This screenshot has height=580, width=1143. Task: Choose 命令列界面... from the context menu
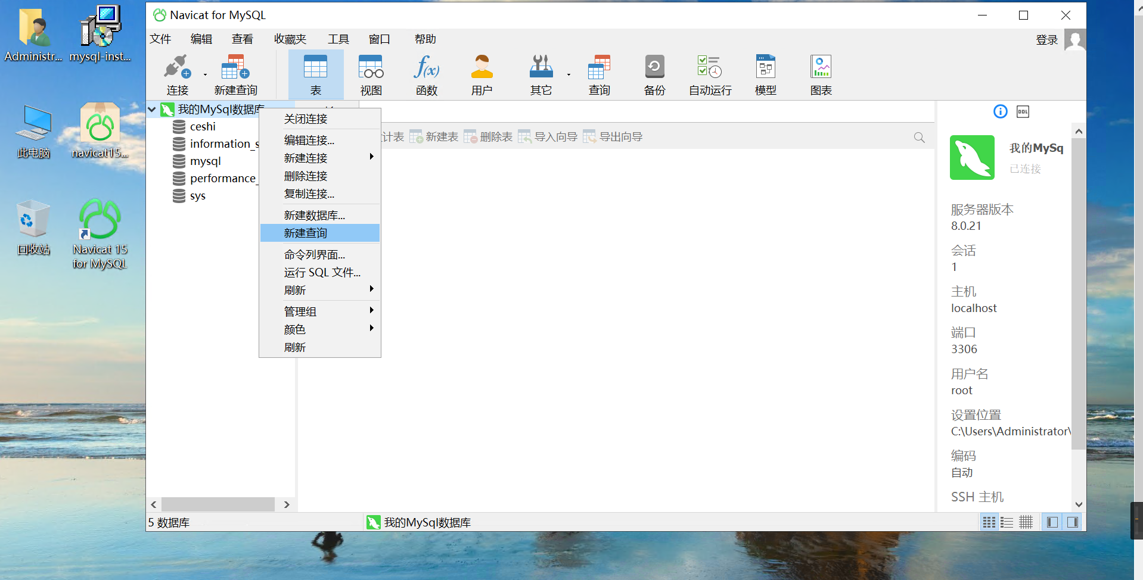coord(320,255)
